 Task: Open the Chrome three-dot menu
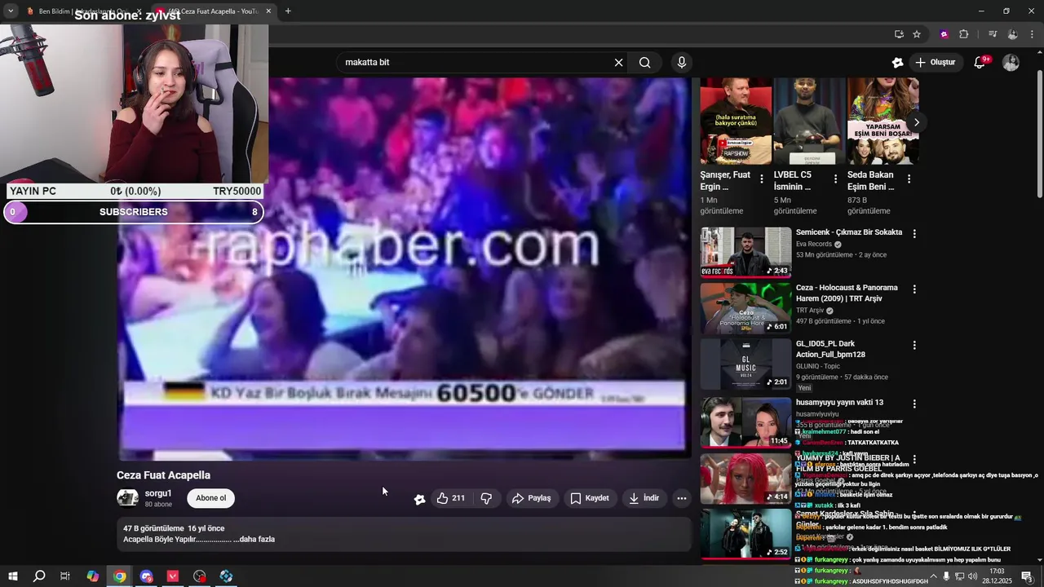click(x=1033, y=34)
